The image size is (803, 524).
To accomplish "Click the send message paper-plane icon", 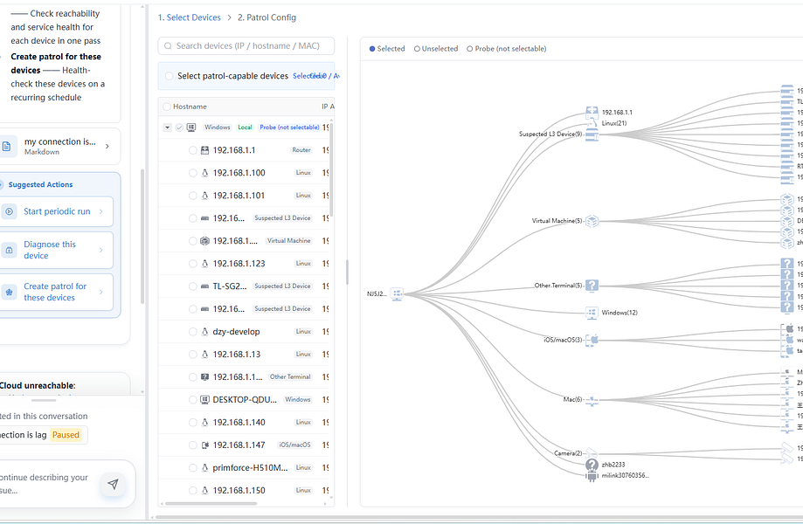I will click(x=114, y=484).
